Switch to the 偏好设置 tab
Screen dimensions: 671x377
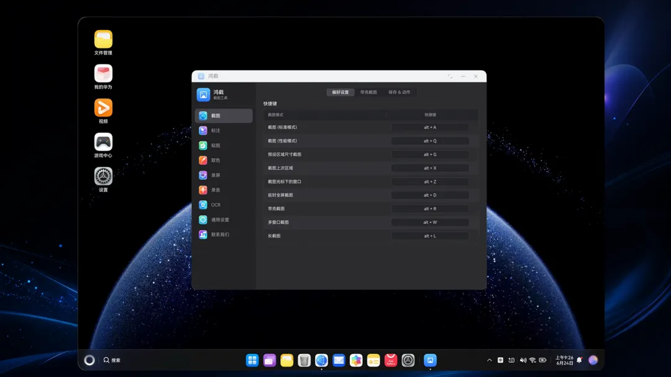point(340,92)
